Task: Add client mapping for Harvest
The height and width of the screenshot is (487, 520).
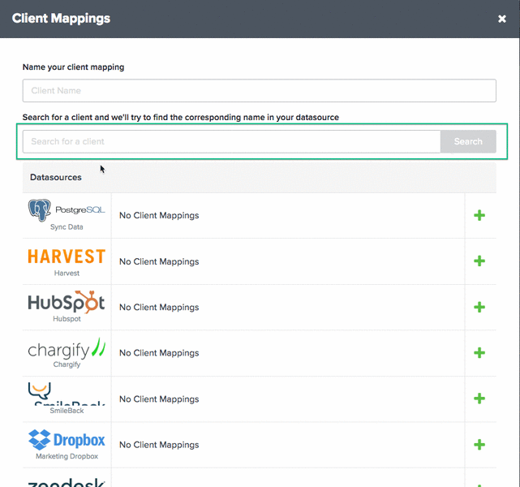Action: click(x=479, y=261)
